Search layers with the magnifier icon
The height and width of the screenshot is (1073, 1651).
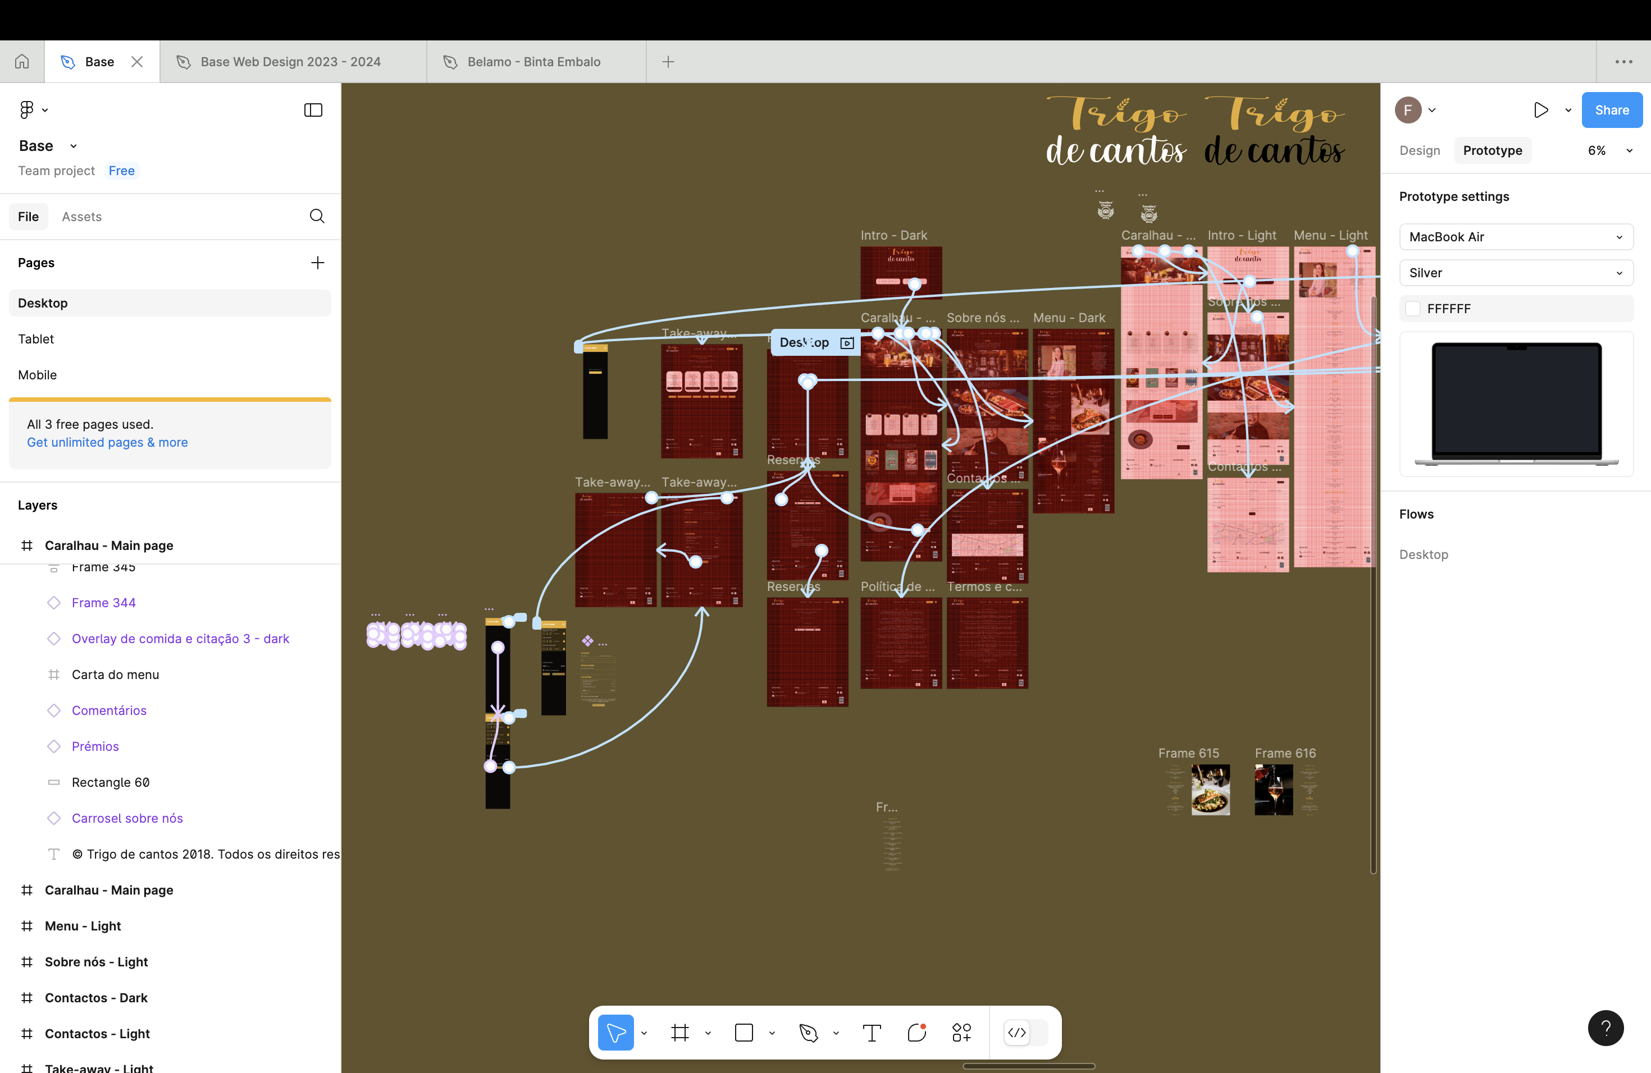tap(317, 216)
